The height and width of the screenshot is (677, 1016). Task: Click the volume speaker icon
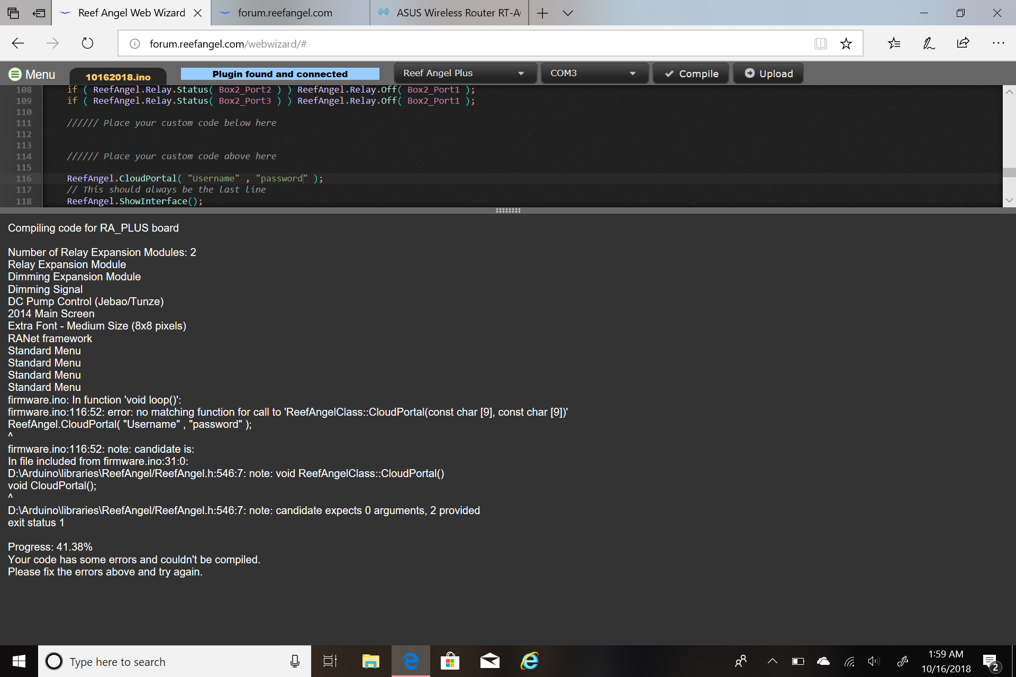tap(874, 661)
